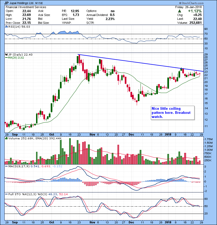Click the Friday 26-Jan-2018 date

click(x=188, y=7)
